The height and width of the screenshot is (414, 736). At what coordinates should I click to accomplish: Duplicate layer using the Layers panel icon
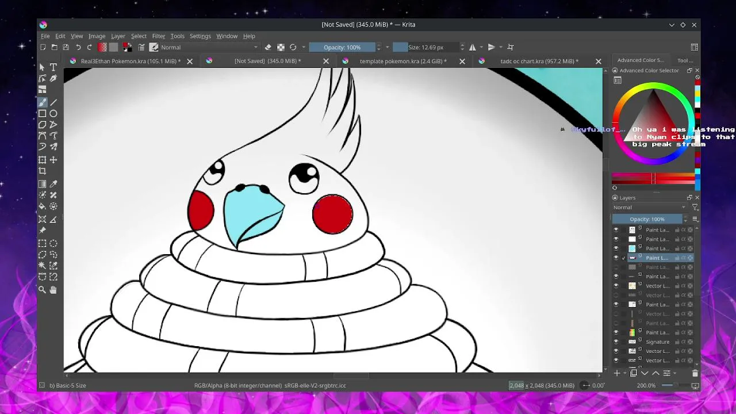tap(634, 373)
